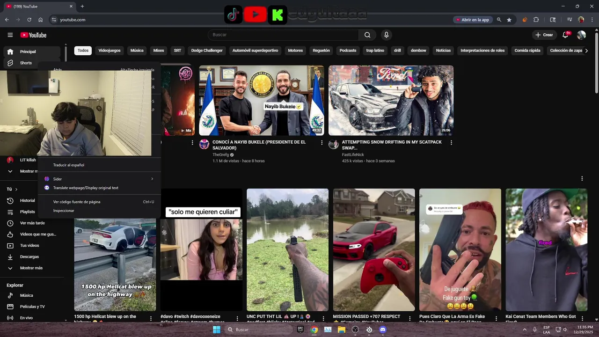Click the orange extension icon
The image size is (599, 337).
tap(525, 20)
